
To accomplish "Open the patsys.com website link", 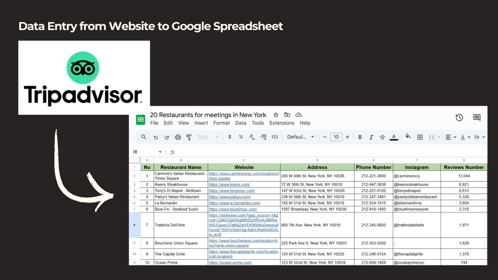I will [x=230, y=197].
